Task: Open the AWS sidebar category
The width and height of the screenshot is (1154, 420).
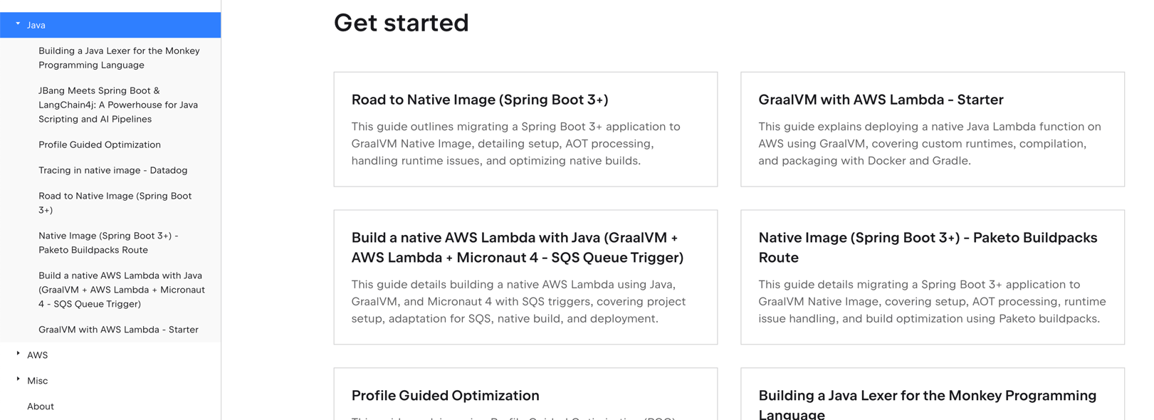Action: point(37,355)
